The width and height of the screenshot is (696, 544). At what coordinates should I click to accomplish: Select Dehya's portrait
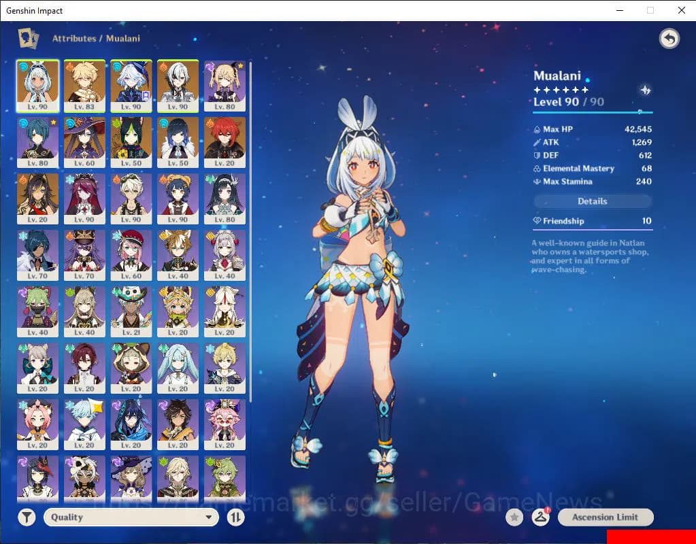click(37, 199)
